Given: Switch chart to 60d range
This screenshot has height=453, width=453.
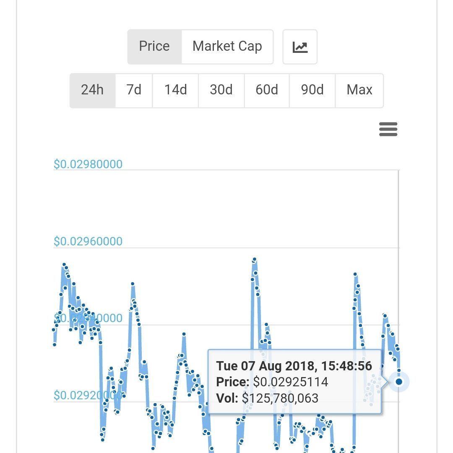Looking at the screenshot, I should pos(267,91).
